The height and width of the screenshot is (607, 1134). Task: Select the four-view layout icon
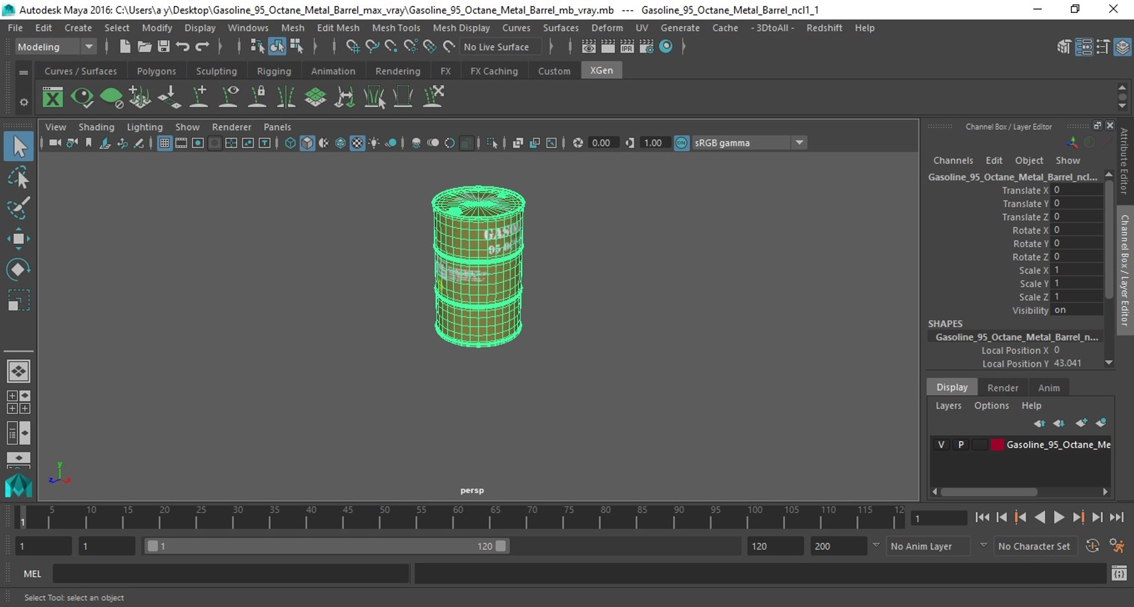(18, 402)
